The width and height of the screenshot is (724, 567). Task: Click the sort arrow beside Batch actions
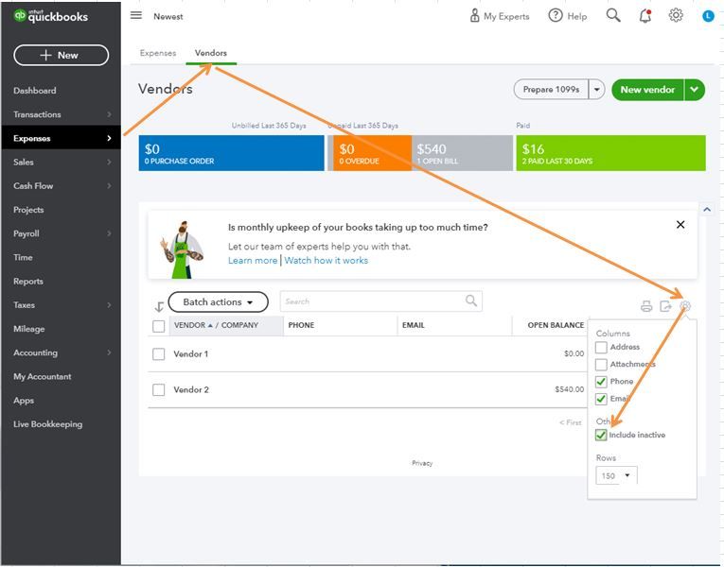click(159, 306)
